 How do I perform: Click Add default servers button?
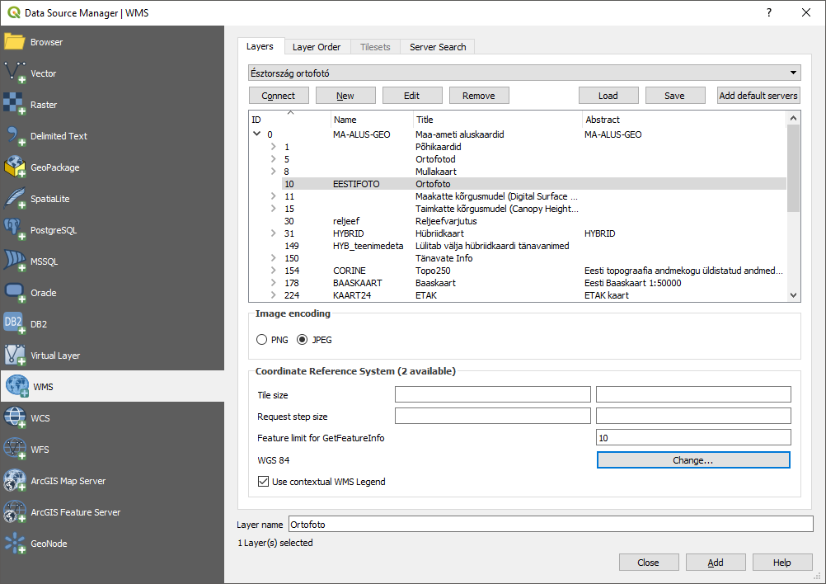[x=758, y=96]
